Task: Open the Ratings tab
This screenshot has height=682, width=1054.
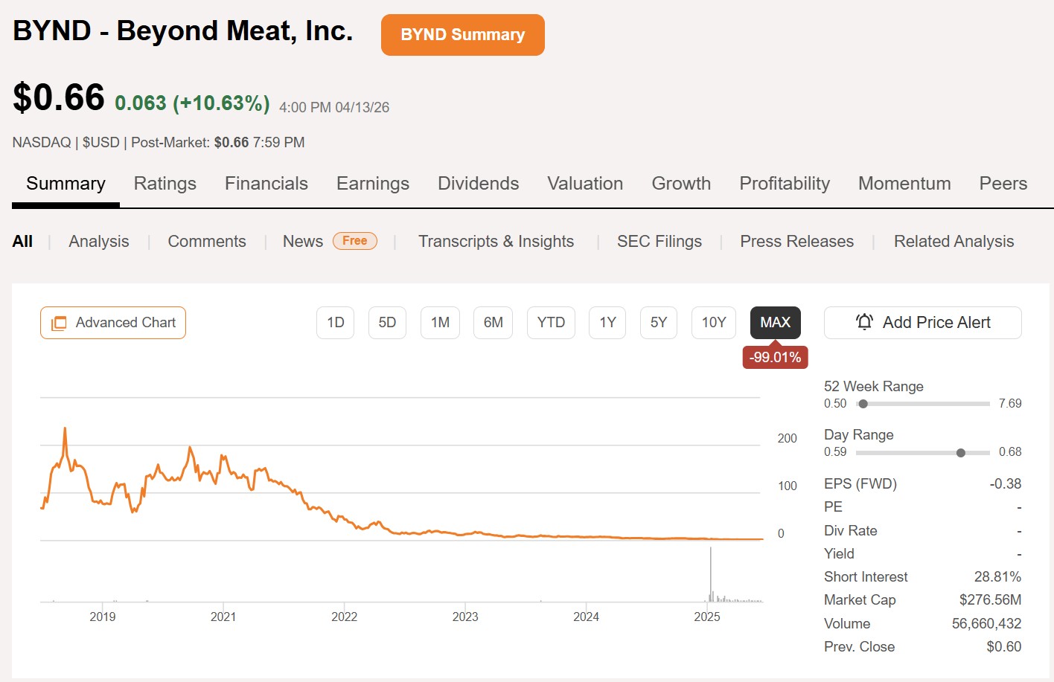Action: [165, 184]
